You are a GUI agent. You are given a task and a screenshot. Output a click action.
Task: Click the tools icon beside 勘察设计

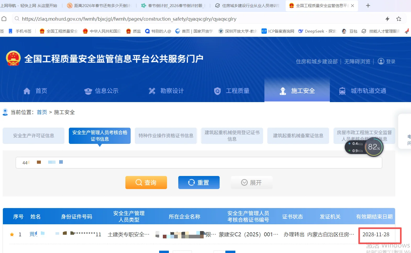pos(152,91)
